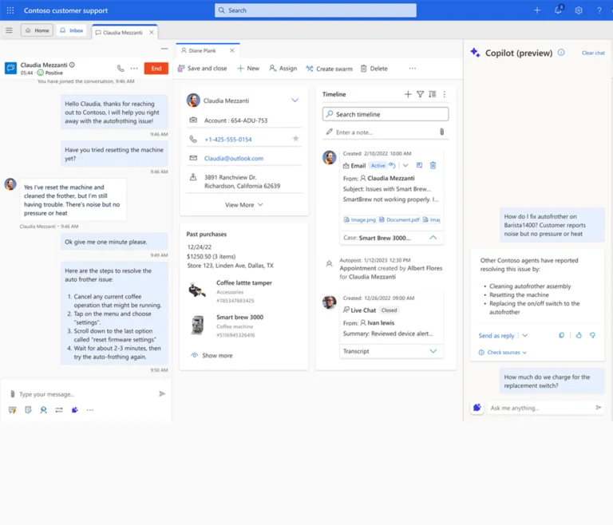The height and width of the screenshot is (525, 613).
Task: Delete the email timeline entry trash icon
Action: [x=433, y=165]
